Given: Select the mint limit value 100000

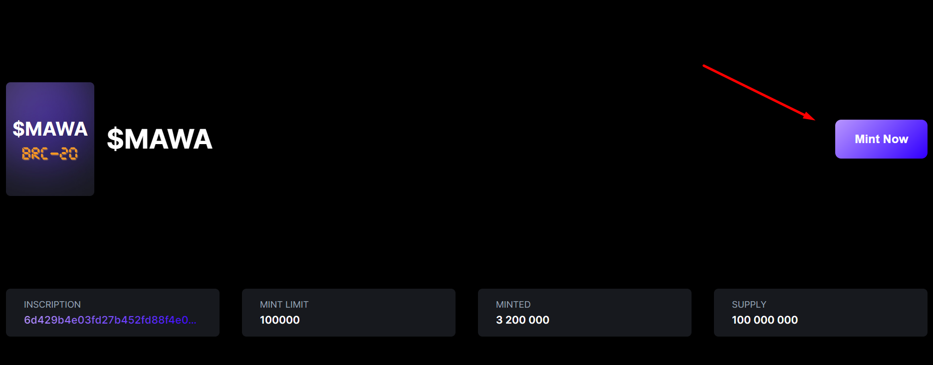Looking at the screenshot, I should point(280,320).
